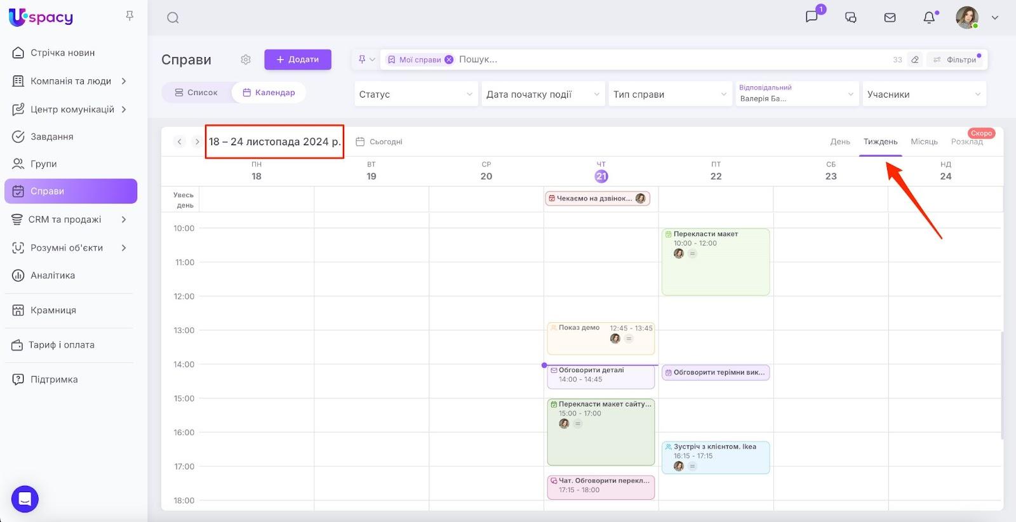The image size is (1016, 522).
Task: Click the 18 – 24 листопада 2024 date title
Action: point(275,141)
